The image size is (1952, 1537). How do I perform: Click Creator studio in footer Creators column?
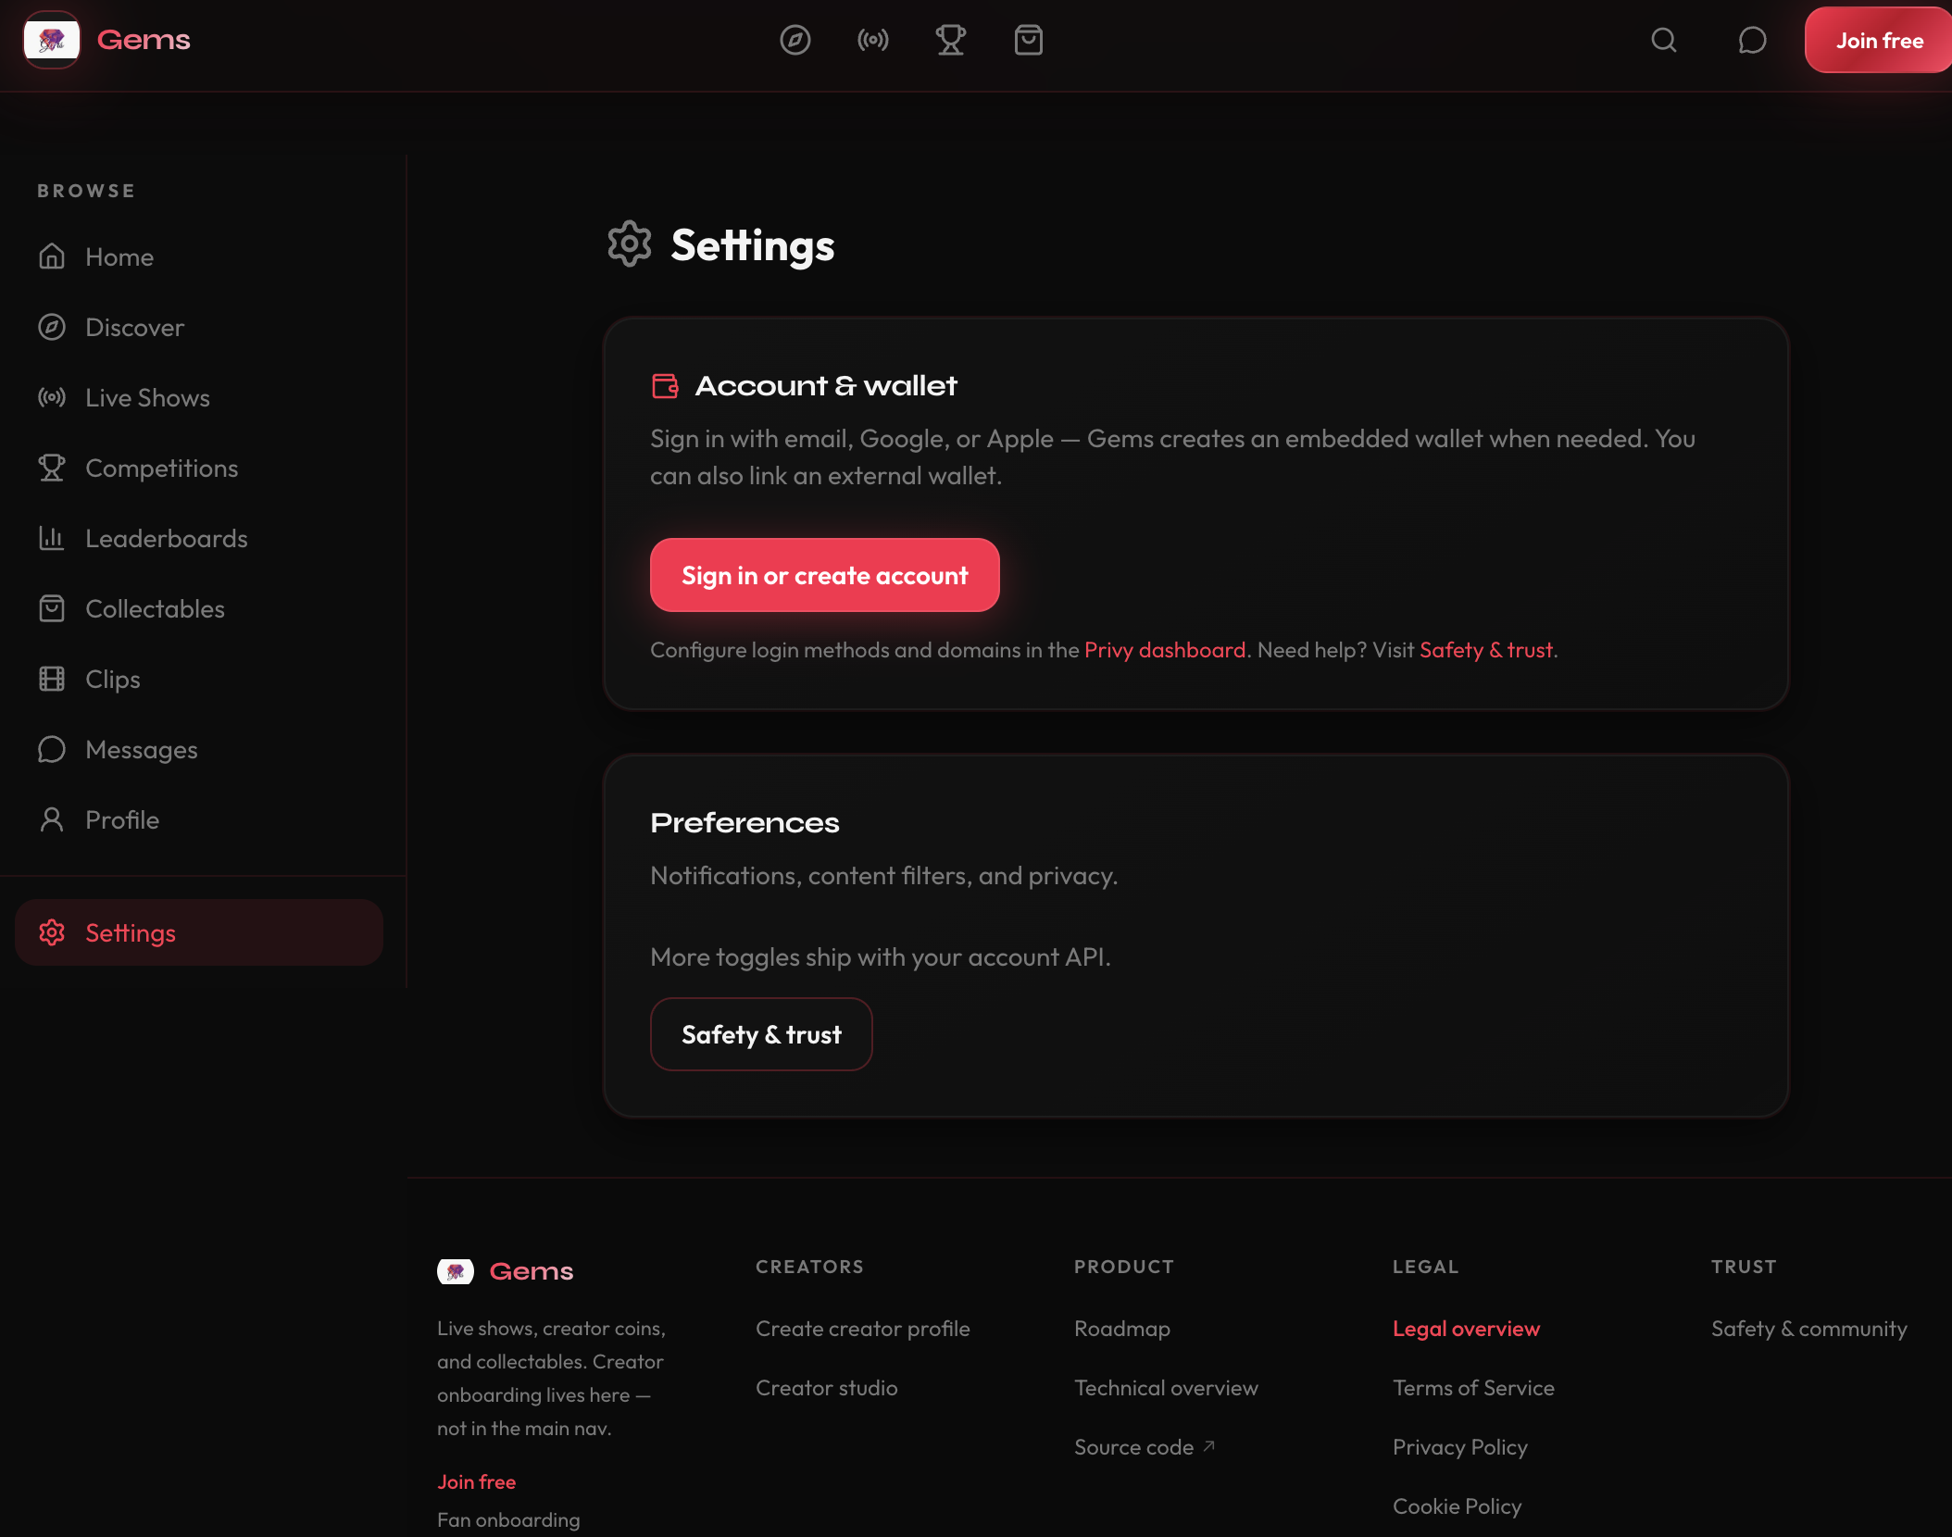click(x=826, y=1388)
